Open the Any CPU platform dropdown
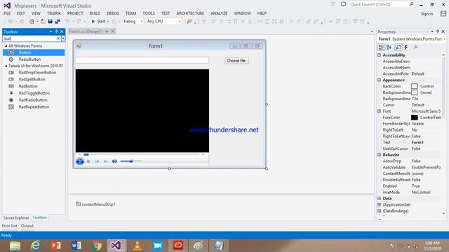 coord(180,22)
